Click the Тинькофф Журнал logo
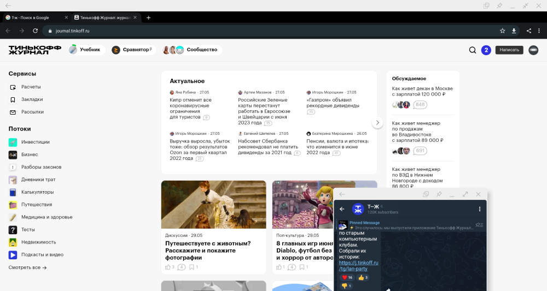This screenshot has height=291, width=547. coord(34,50)
